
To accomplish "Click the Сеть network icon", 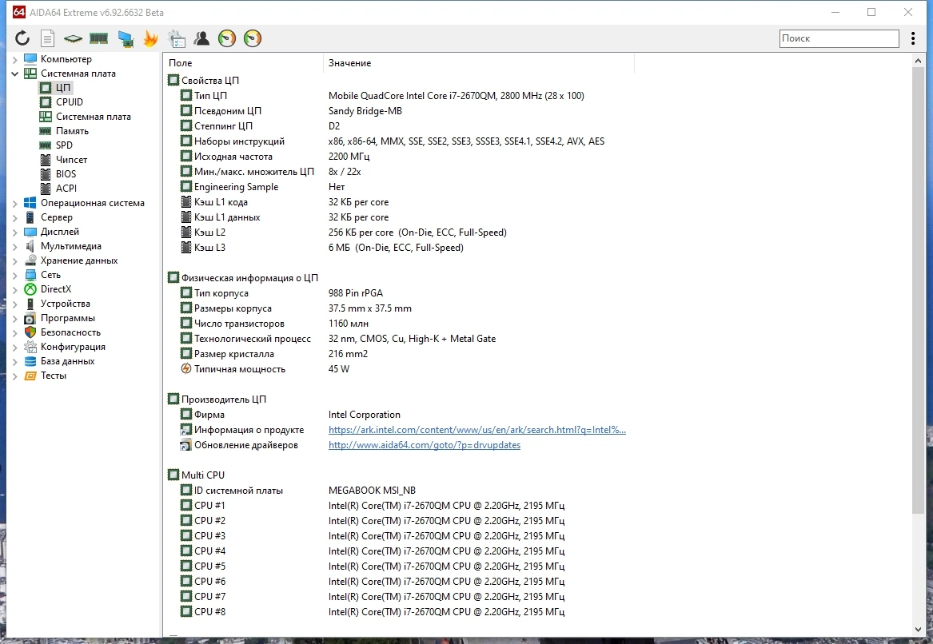I will tap(30, 275).
